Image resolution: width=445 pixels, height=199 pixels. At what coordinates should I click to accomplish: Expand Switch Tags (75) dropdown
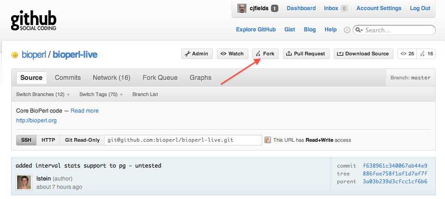pos(101,94)
